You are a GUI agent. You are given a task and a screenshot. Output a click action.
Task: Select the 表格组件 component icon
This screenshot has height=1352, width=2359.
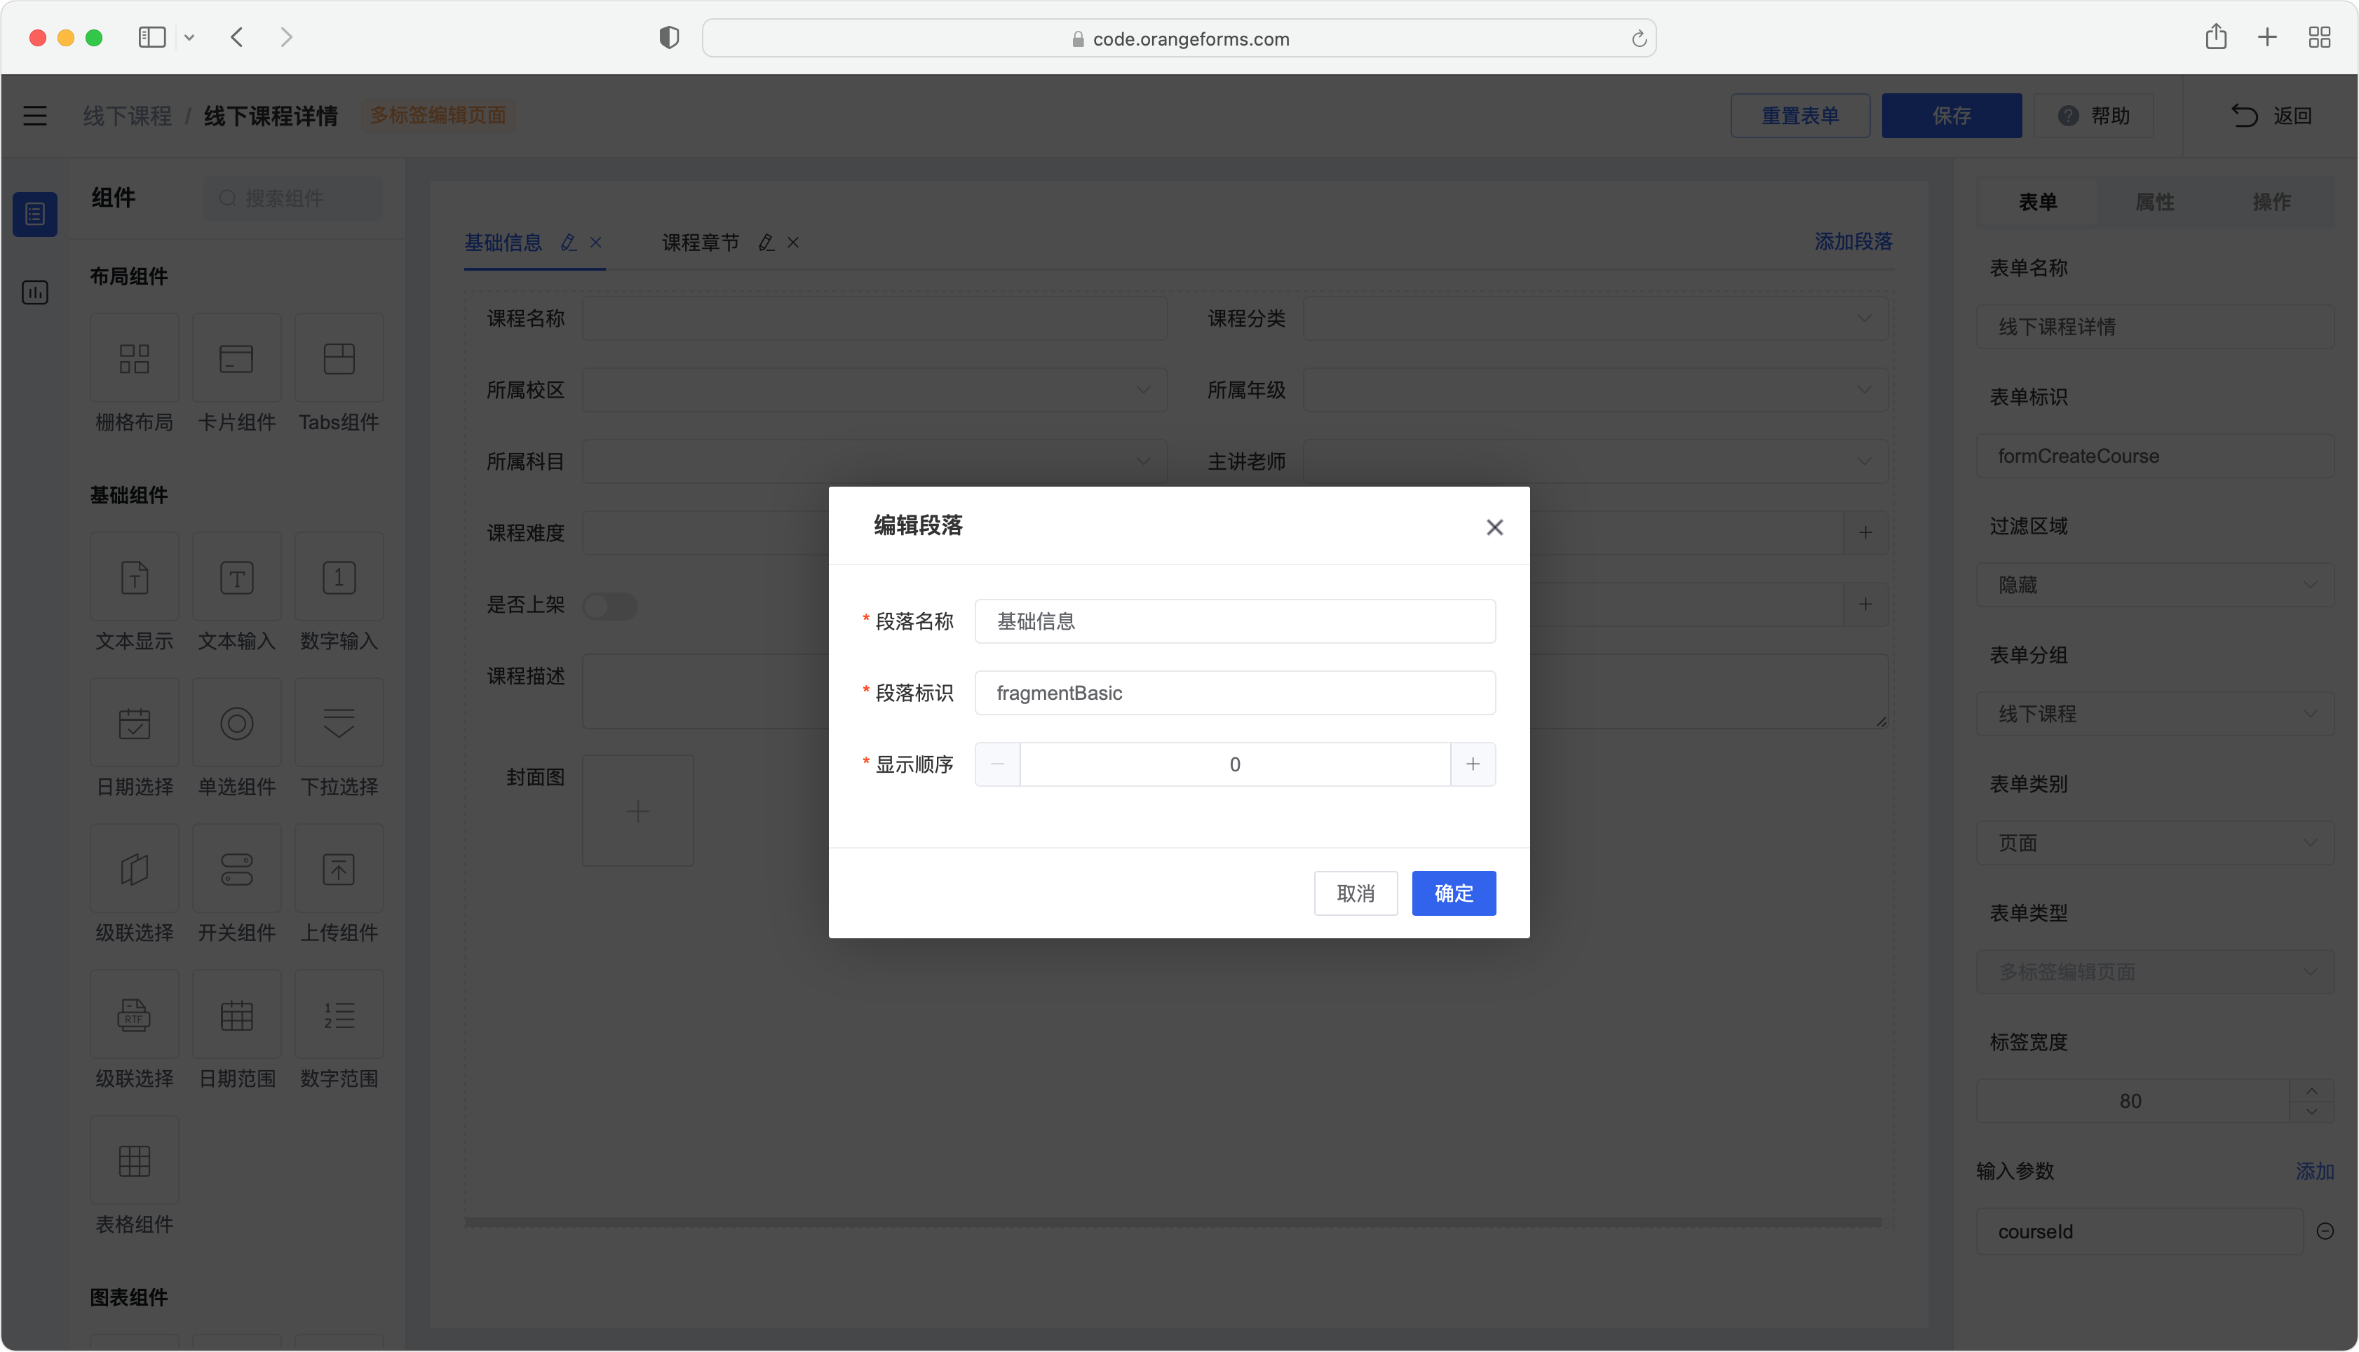pos(134,1161)
